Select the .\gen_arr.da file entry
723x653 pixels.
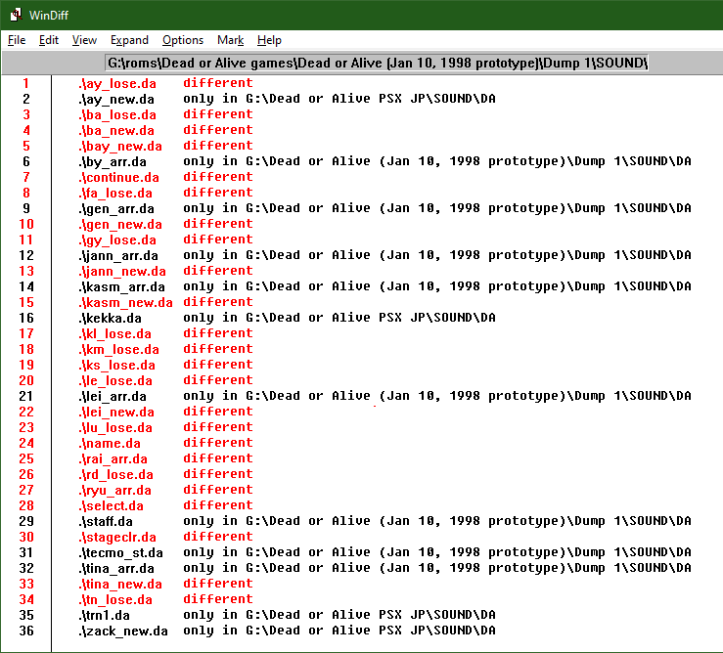point(116,209)
